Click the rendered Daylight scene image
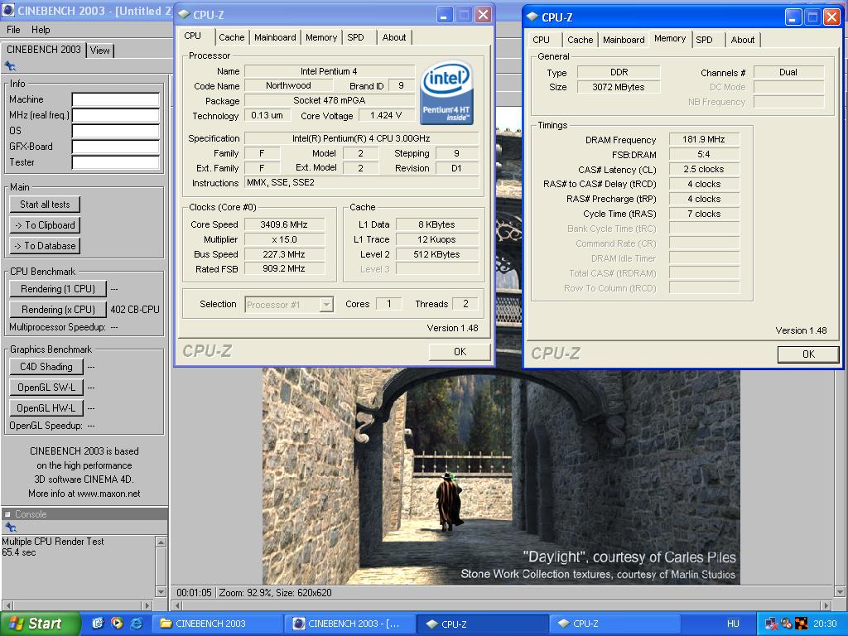The width and height of the screenshot is (848, 636). (x=501, y=476)
